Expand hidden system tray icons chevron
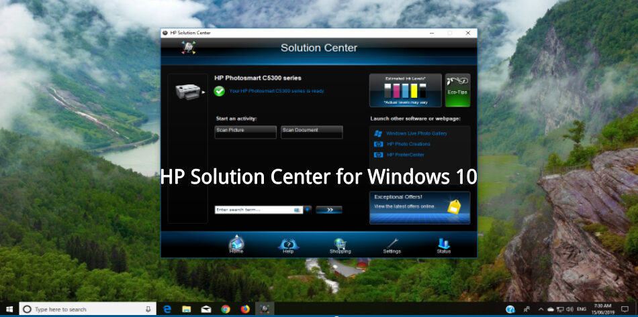Screen dimensions: 638x317 point(541,309)
